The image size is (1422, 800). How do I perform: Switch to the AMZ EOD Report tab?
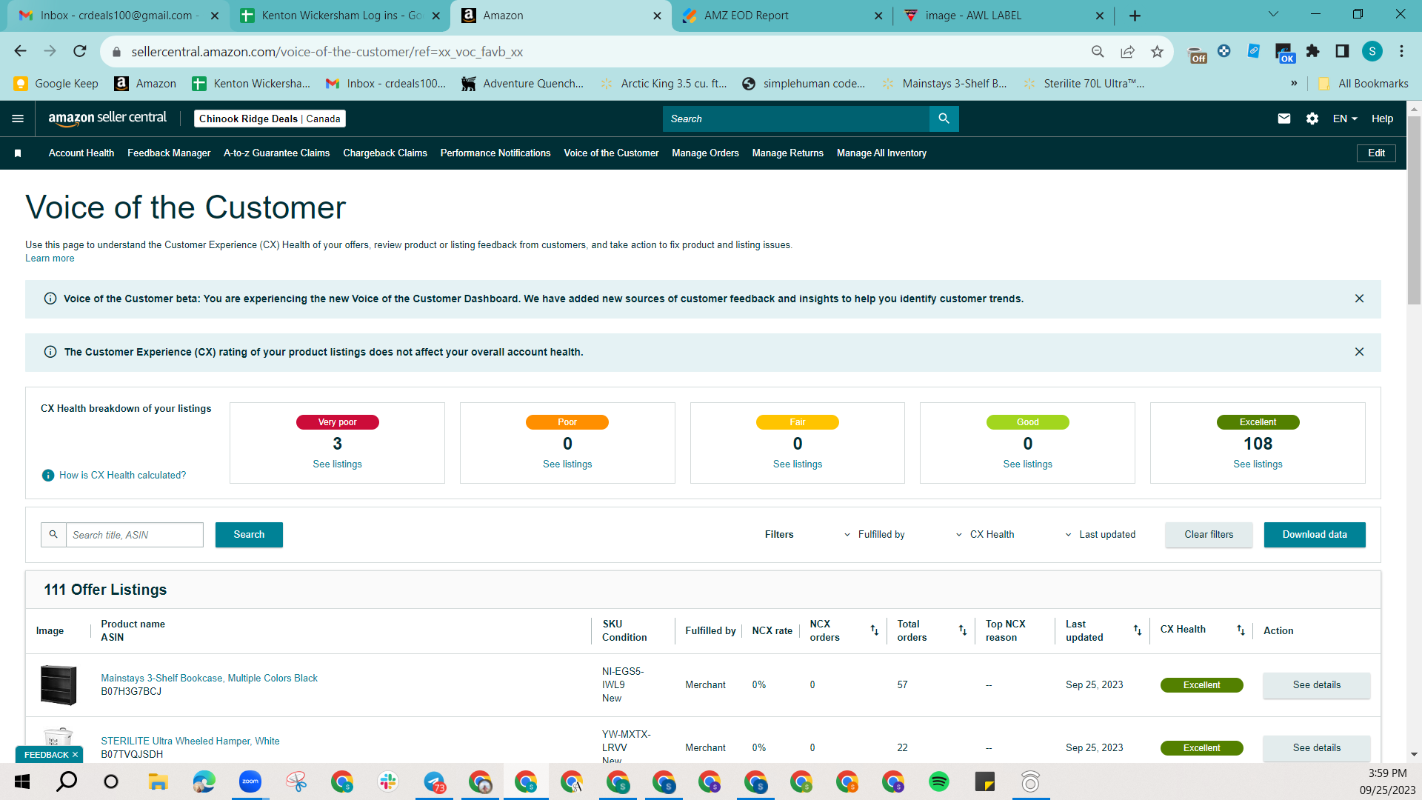tap(781, 16)
